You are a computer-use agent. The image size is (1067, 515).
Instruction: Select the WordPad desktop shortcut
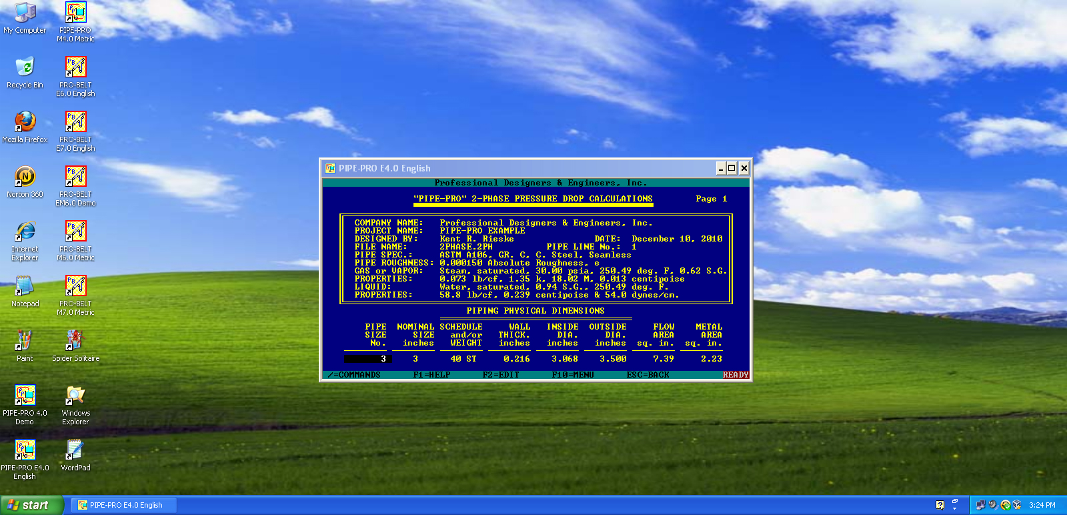click(75, 455)
